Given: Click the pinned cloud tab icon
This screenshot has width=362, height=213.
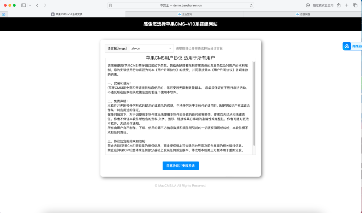Looking at the screenshot, I should 4,14.
